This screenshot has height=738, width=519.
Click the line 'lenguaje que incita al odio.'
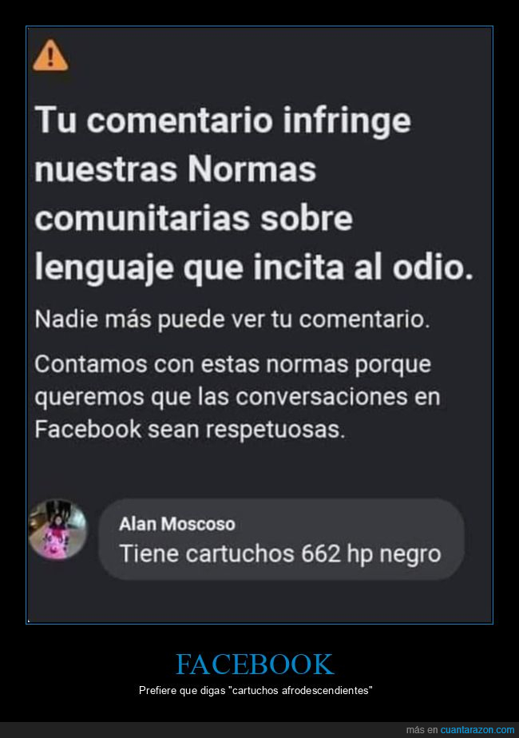coord(254,268)
